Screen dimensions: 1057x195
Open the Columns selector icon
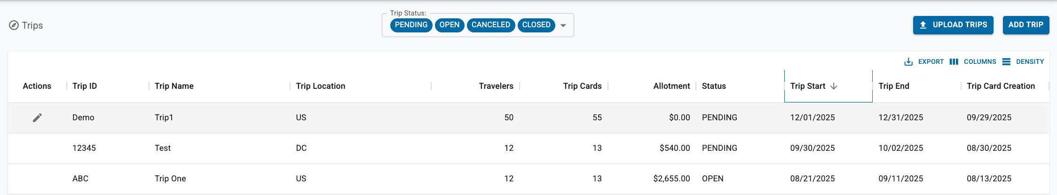click(954, 62)
